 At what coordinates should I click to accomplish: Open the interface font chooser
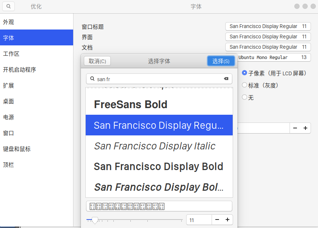coord(268,37)
